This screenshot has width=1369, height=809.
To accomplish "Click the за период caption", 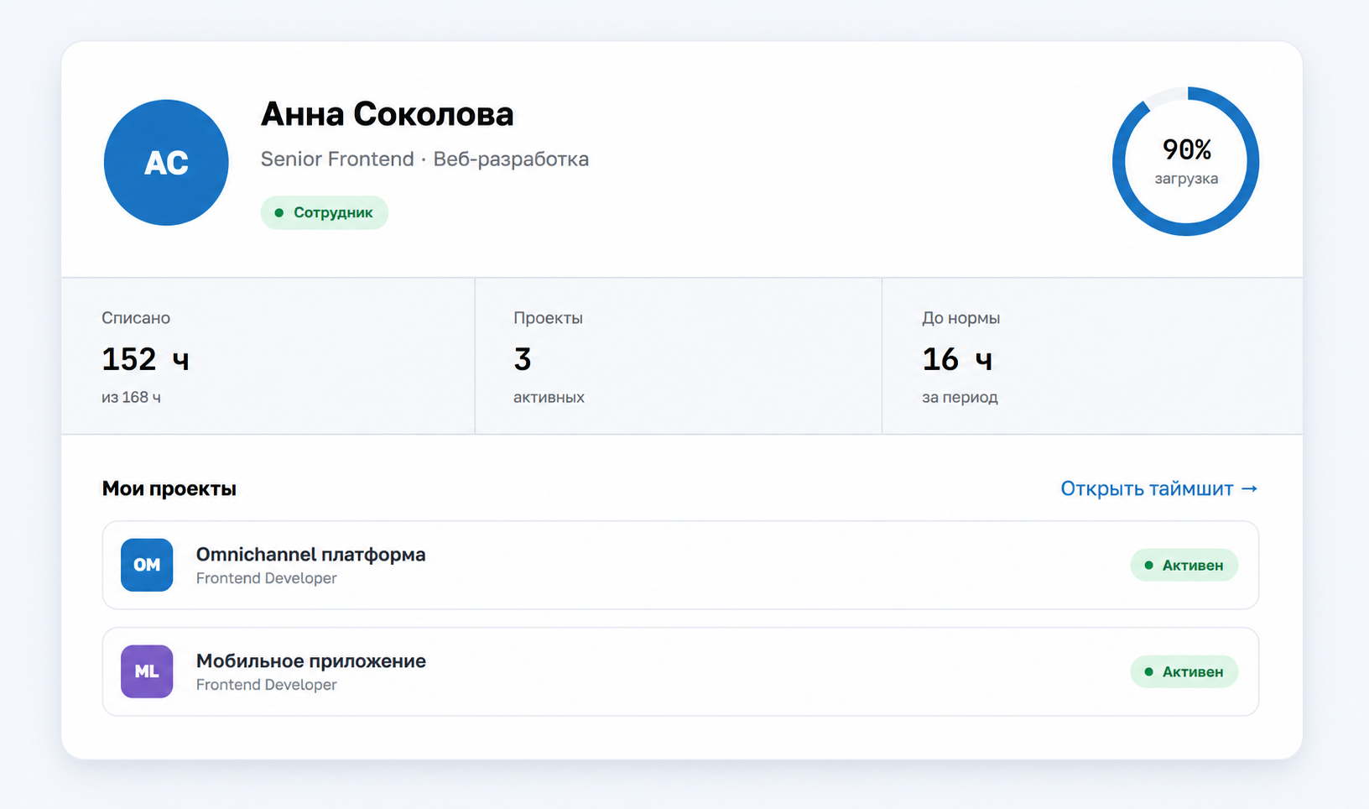I will click(x=960, y=397).
